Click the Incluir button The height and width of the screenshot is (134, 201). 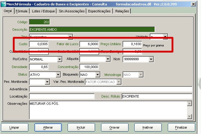click(81, 127)
